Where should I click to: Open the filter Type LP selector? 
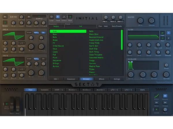162,33
